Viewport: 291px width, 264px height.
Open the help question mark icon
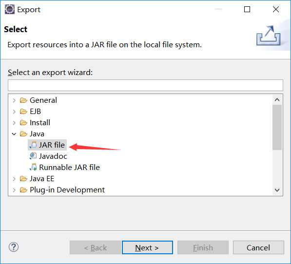[14, 247]
